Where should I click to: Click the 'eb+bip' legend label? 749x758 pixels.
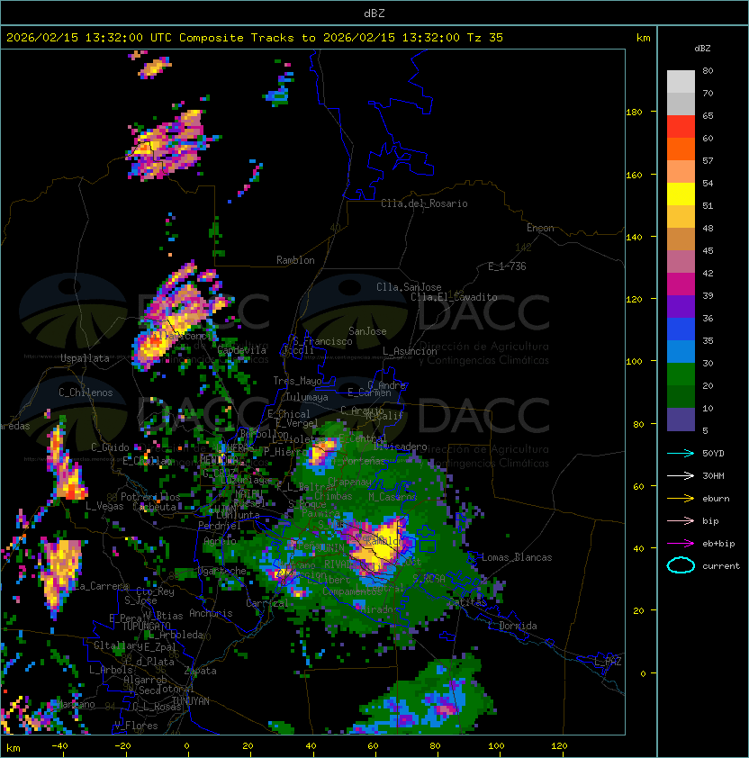pyautogui.click(x=718, y=544)
